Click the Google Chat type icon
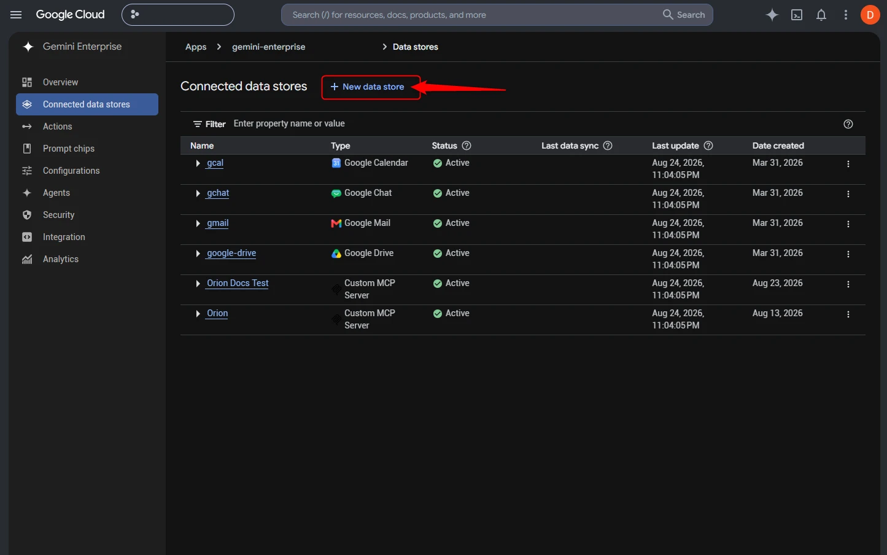 [336, 193]
